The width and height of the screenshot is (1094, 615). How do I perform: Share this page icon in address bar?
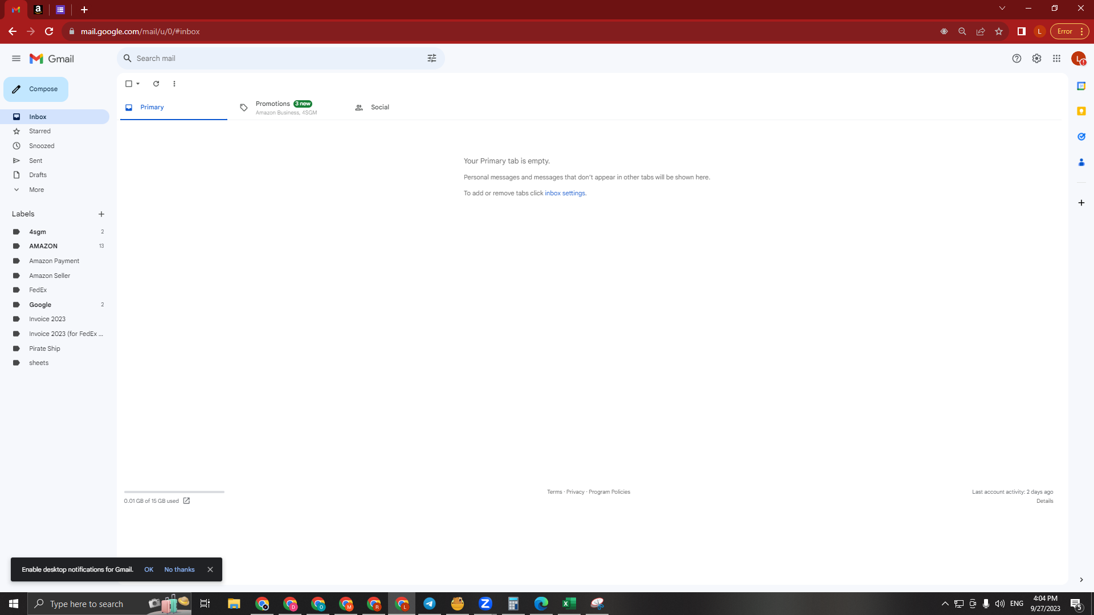click(980, 31)
